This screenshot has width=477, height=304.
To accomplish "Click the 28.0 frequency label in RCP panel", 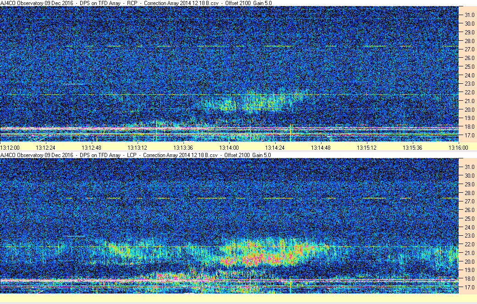I will (x=469, y=41).
